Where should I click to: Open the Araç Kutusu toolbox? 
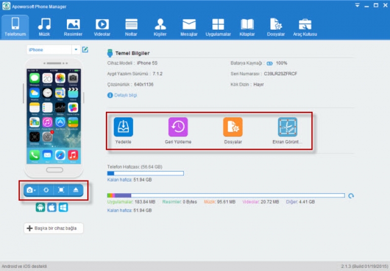(305, 27)
